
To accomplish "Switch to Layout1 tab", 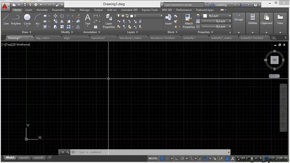I will point(24,158).
